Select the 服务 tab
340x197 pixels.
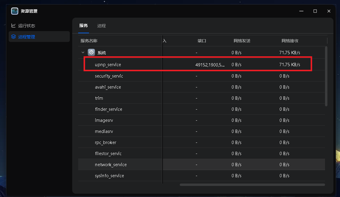84,26
